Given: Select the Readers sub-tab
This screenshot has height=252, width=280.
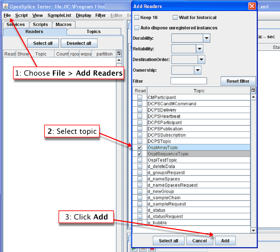Looking at the screenshot, I should (x=34, y=32).
